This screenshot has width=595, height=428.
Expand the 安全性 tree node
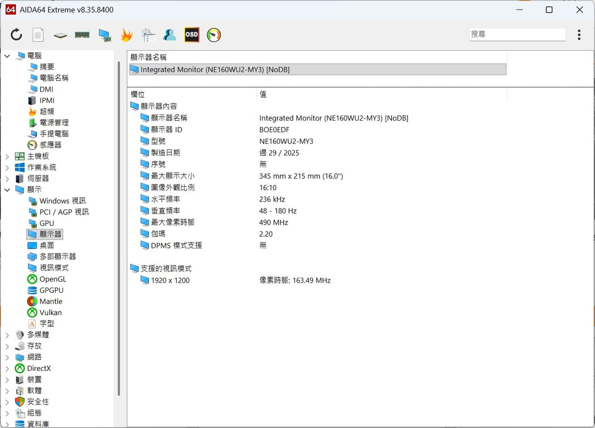tap(7, 402)
